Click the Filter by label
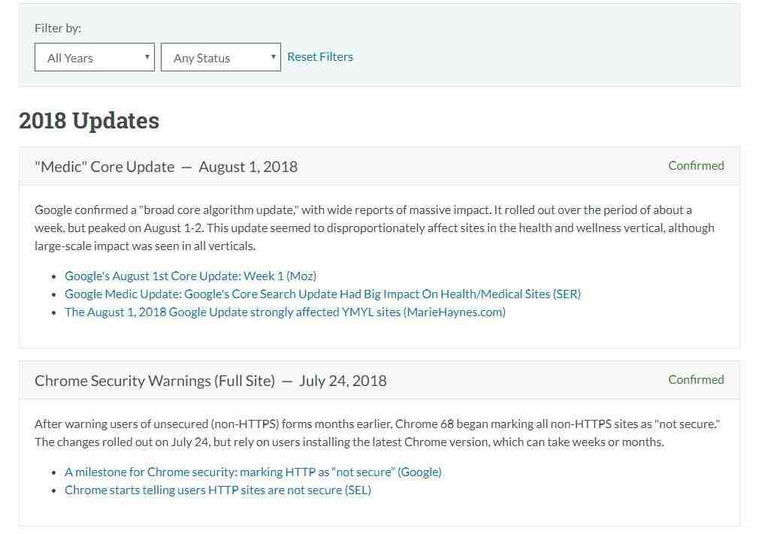This screenshot has height=534, width=759. click(58, 28)
